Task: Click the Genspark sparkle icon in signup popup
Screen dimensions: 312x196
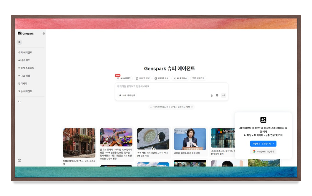Action: pyautogui.click(x=263, y=120)
